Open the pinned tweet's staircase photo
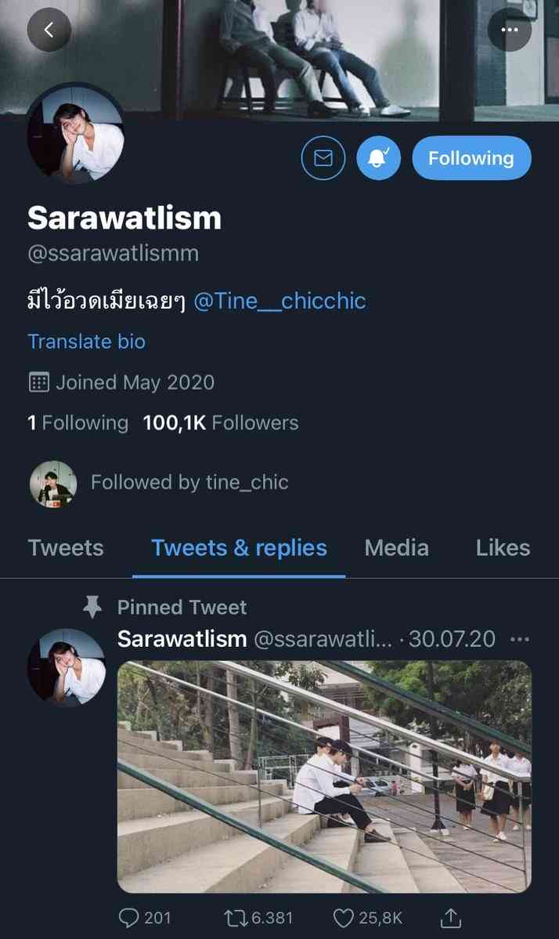 tap(324, 776)
